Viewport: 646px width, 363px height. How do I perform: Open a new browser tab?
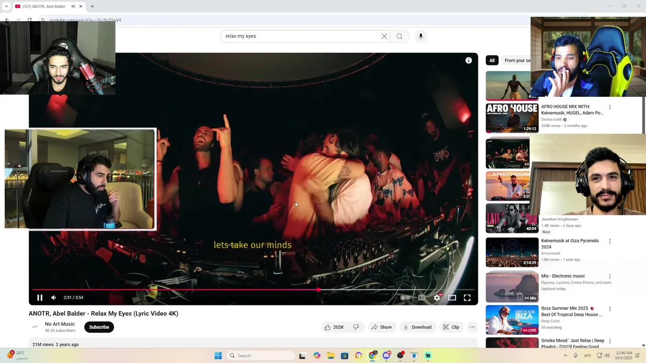tap(92, 7)
